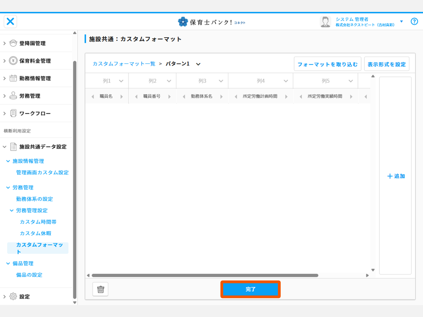Open 勤務体系の設定 menu item
Viewport: 423px width, 317px height.
tap(34, 199)
